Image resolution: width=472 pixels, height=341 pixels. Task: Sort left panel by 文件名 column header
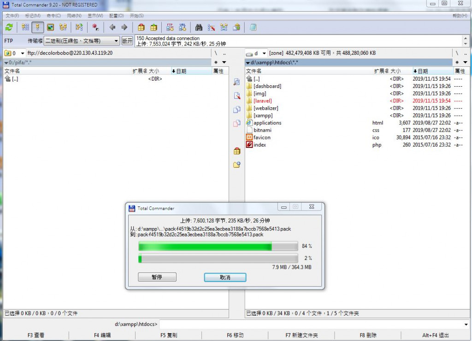point(68,71)
